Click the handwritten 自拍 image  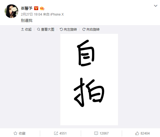point(89,79)
